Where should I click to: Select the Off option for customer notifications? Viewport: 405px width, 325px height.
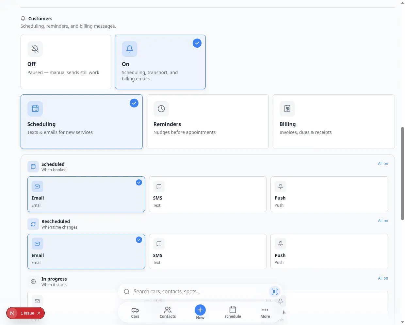66,62
